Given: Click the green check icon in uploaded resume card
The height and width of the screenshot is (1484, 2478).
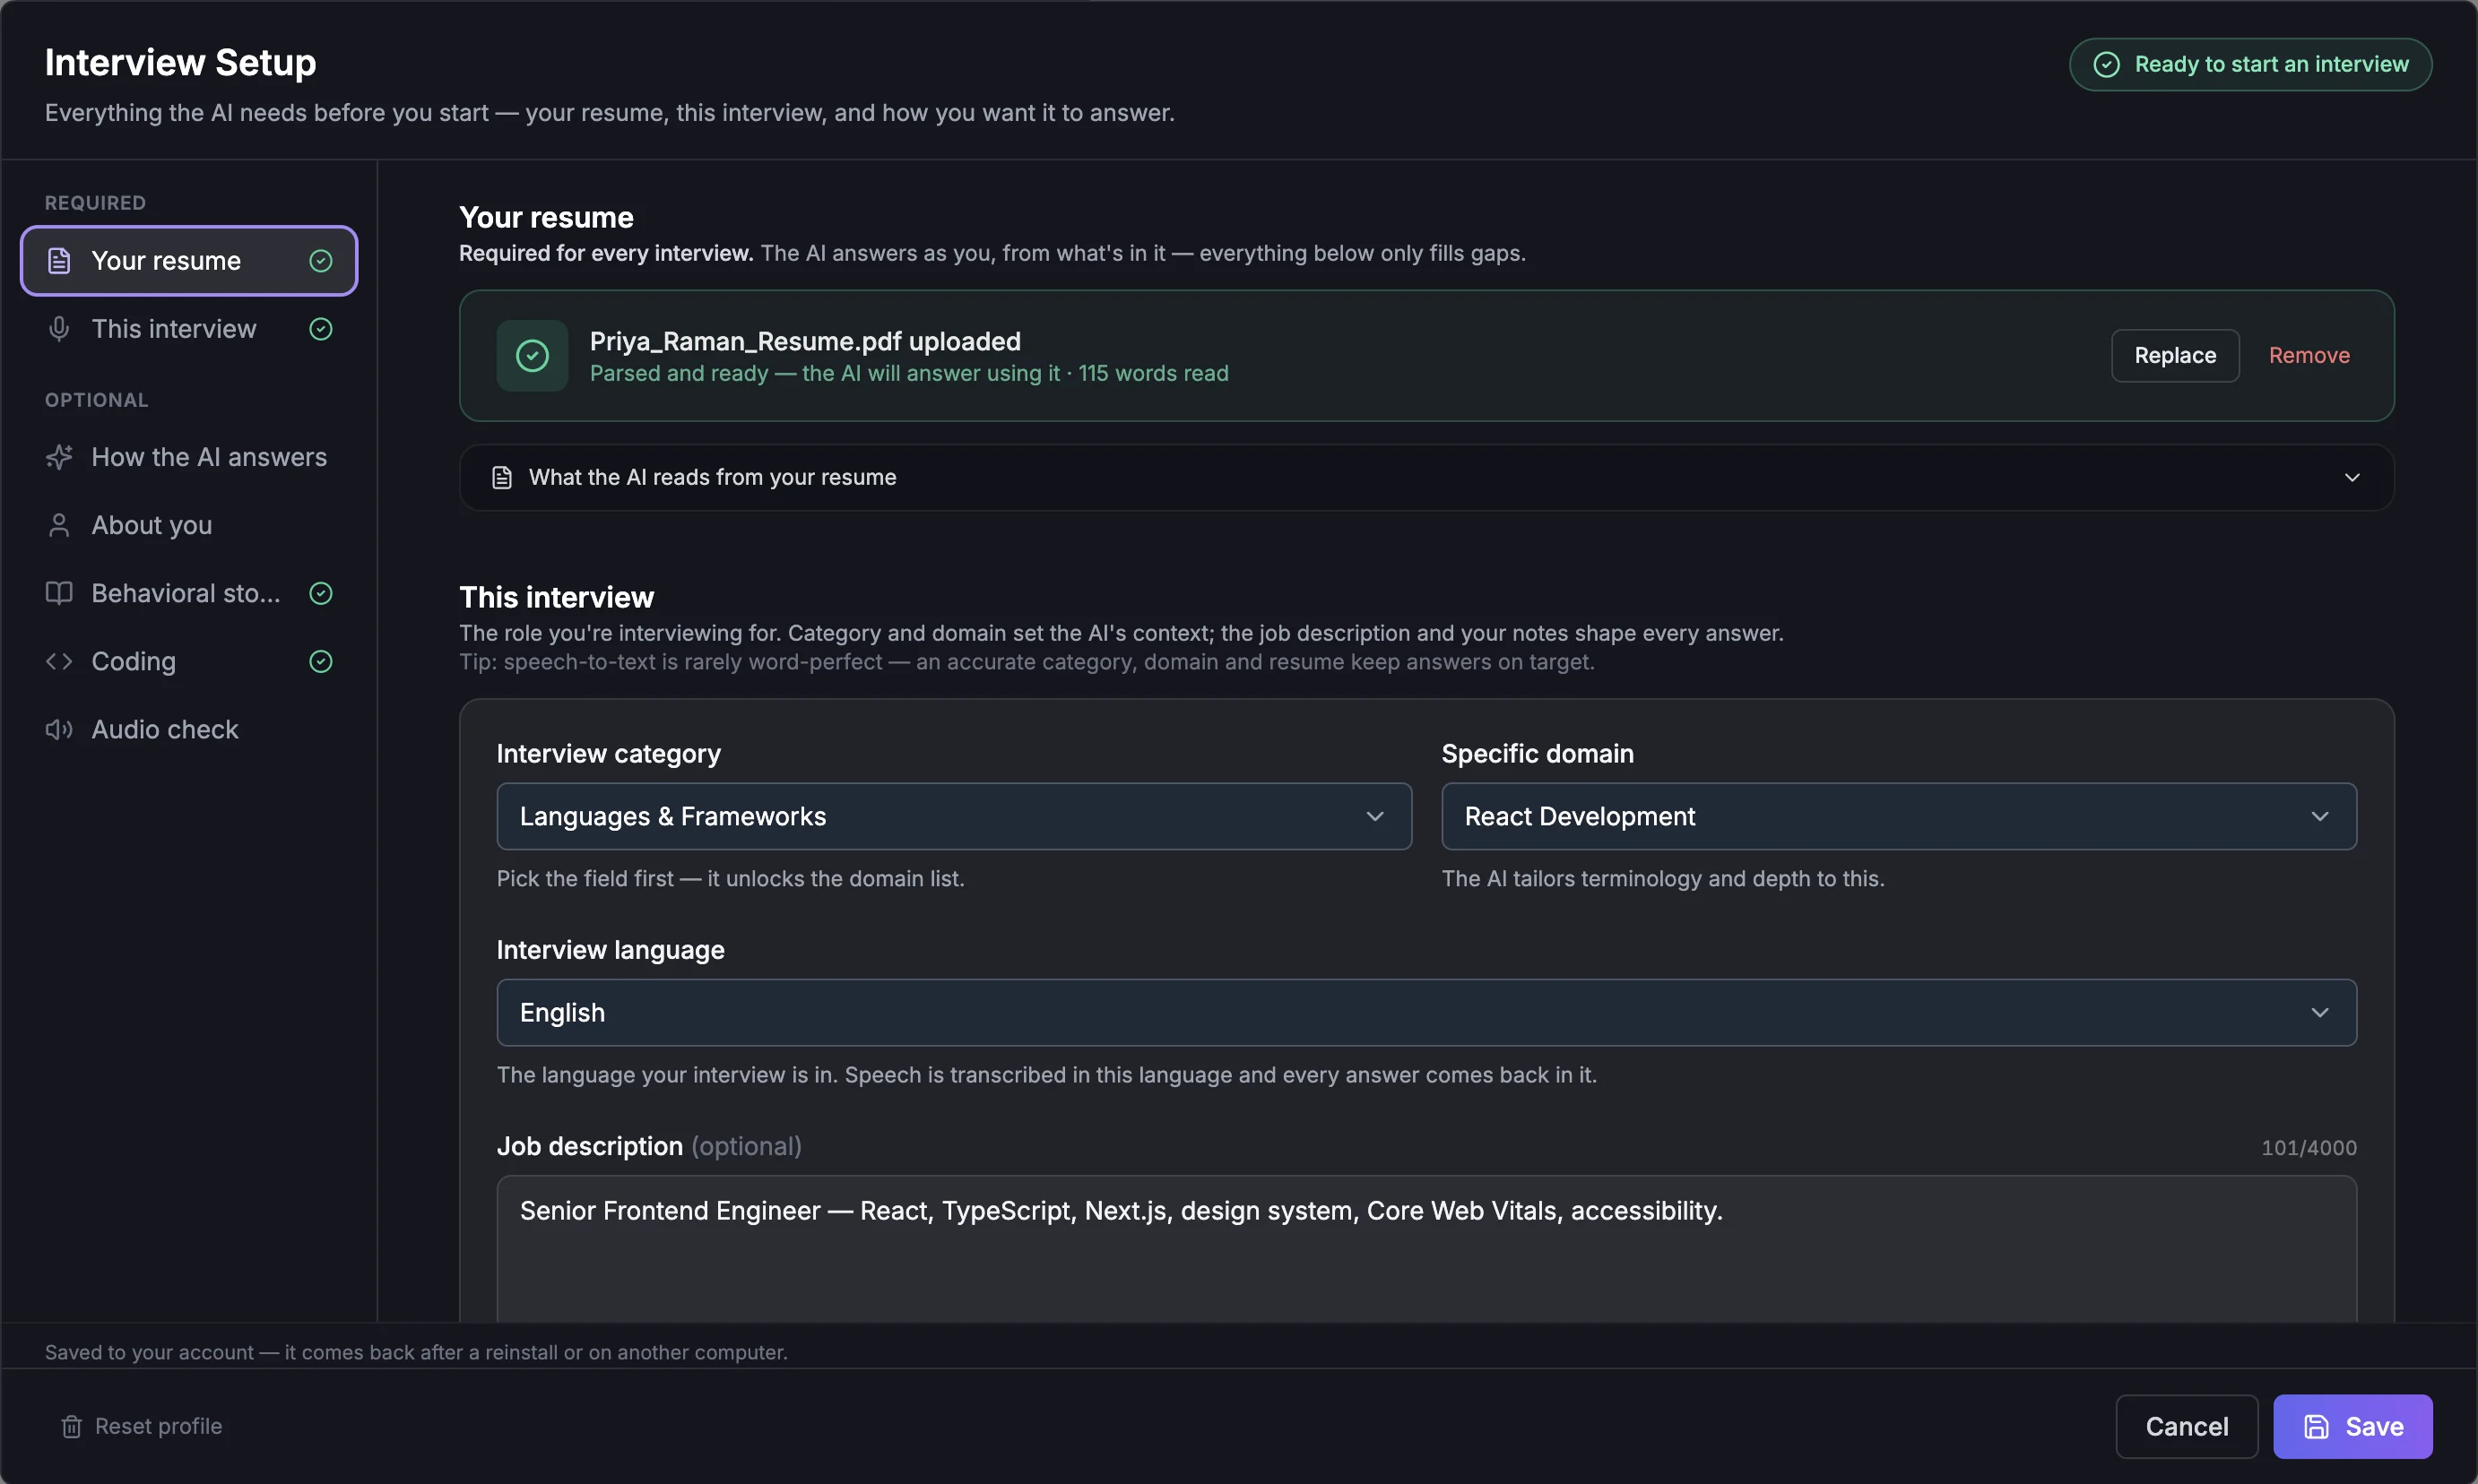Looking at the screenshot, I should pyautogui.click(x=533, y=356).
